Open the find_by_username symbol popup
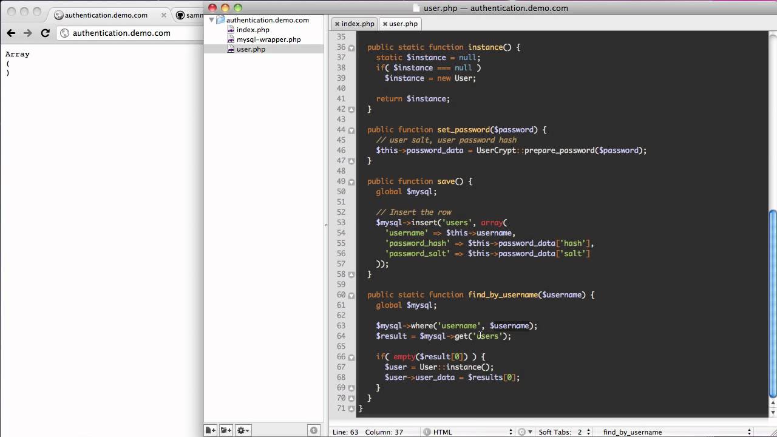Screen dimensions: 777x437 coord(677,432)
